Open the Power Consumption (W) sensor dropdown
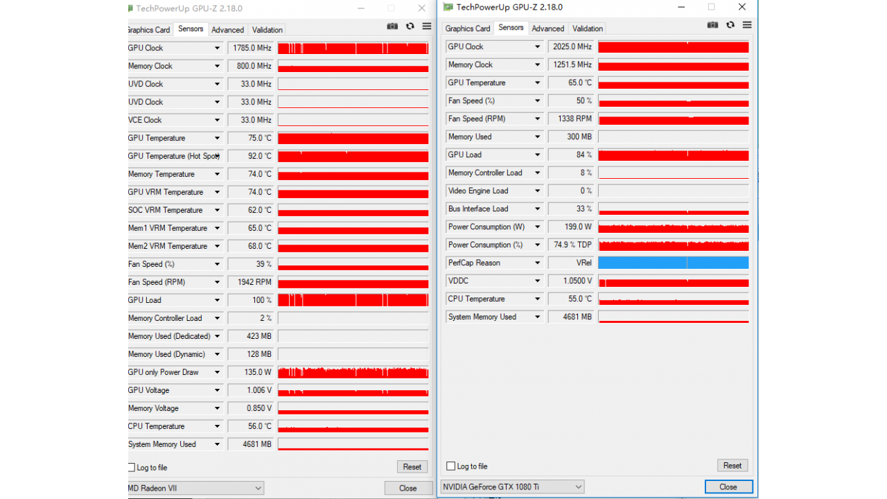The width and height of the screenshot is (887, 499). [537, 227]
